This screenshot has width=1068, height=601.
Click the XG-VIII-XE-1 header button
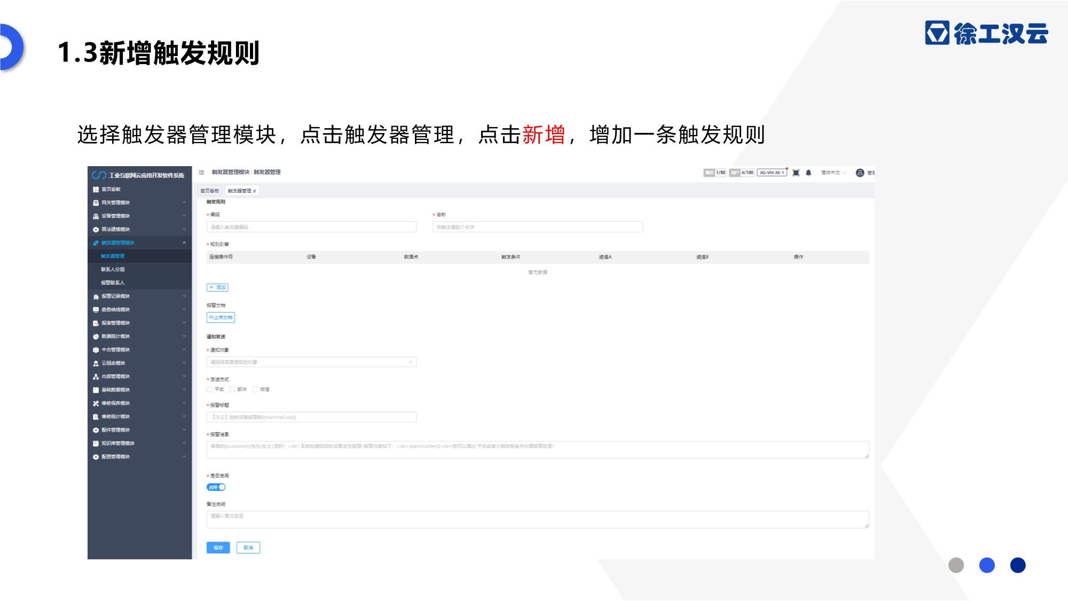pos(772,173)
